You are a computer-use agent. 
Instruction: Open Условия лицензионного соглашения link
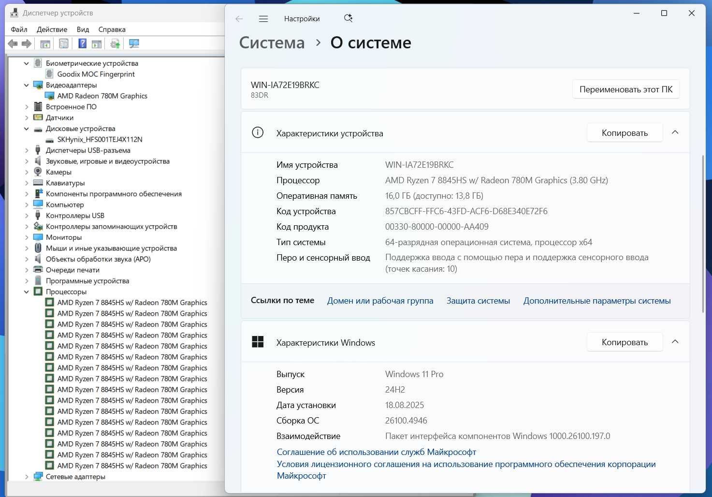point(466,470)
